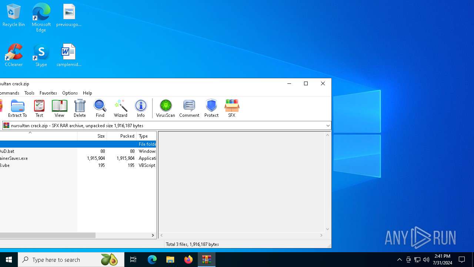Viewport: 474px width, 267px height.
Task: Select the .vbe file row
Action: pyautogui.click(x=78, y=165)
